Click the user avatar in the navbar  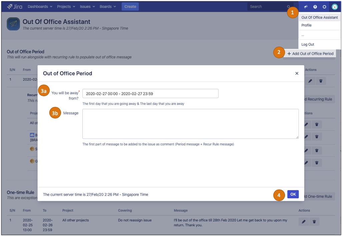coord(334,7)
